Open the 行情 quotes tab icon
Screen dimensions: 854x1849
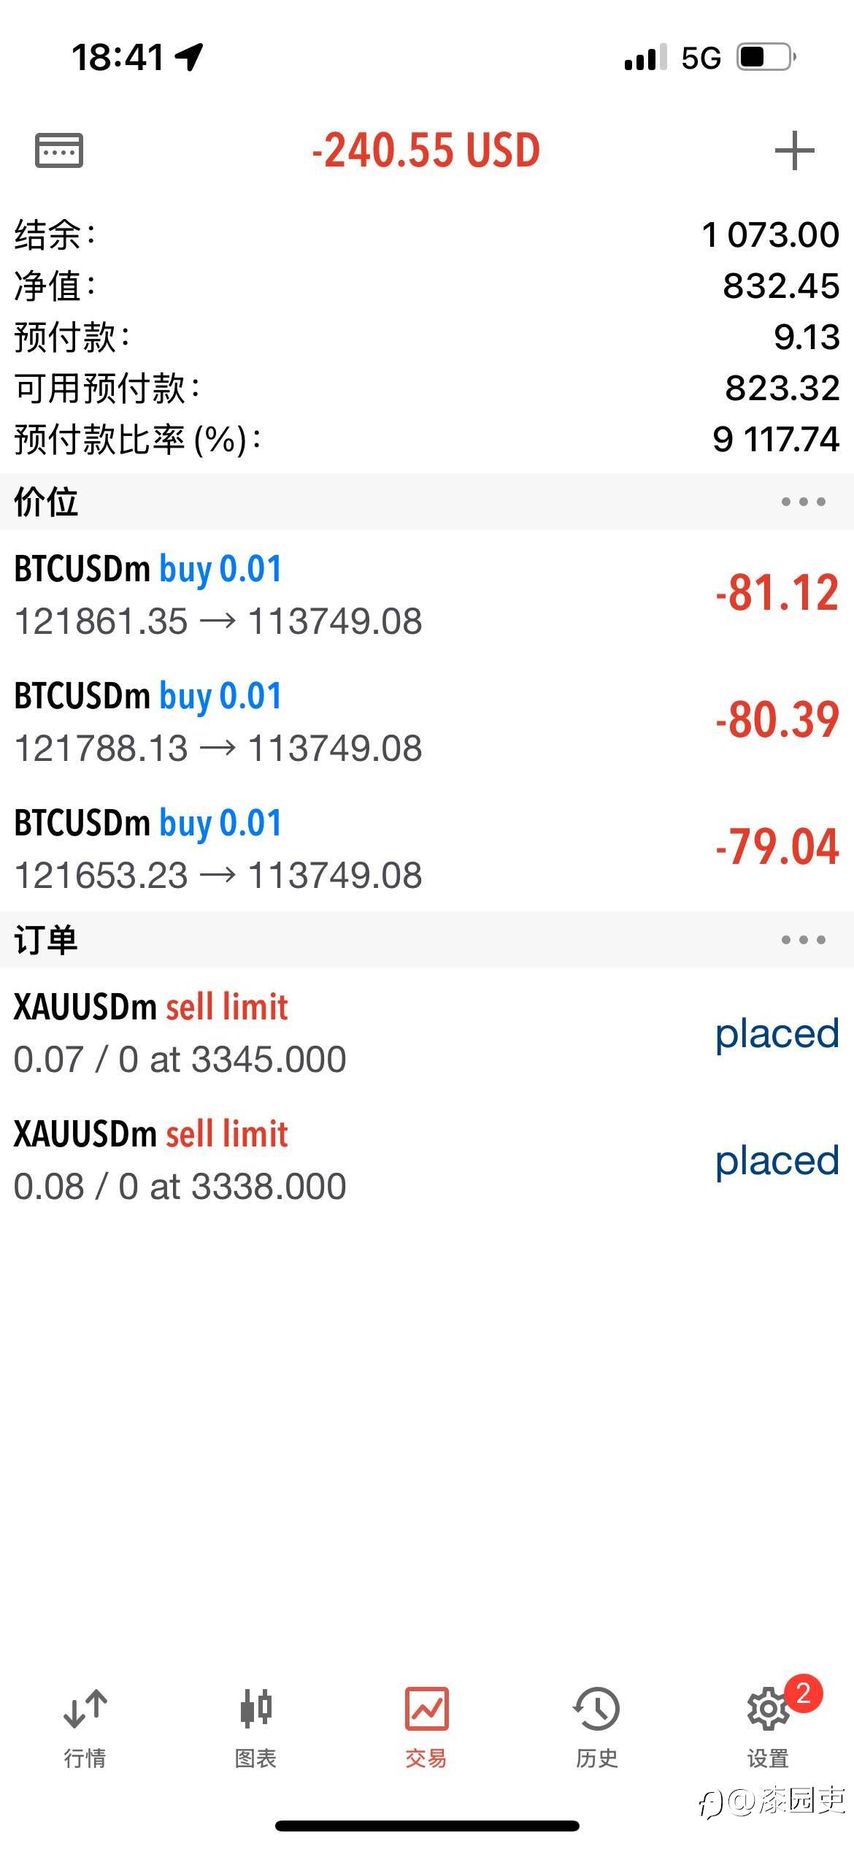[x=85, y=1708]
